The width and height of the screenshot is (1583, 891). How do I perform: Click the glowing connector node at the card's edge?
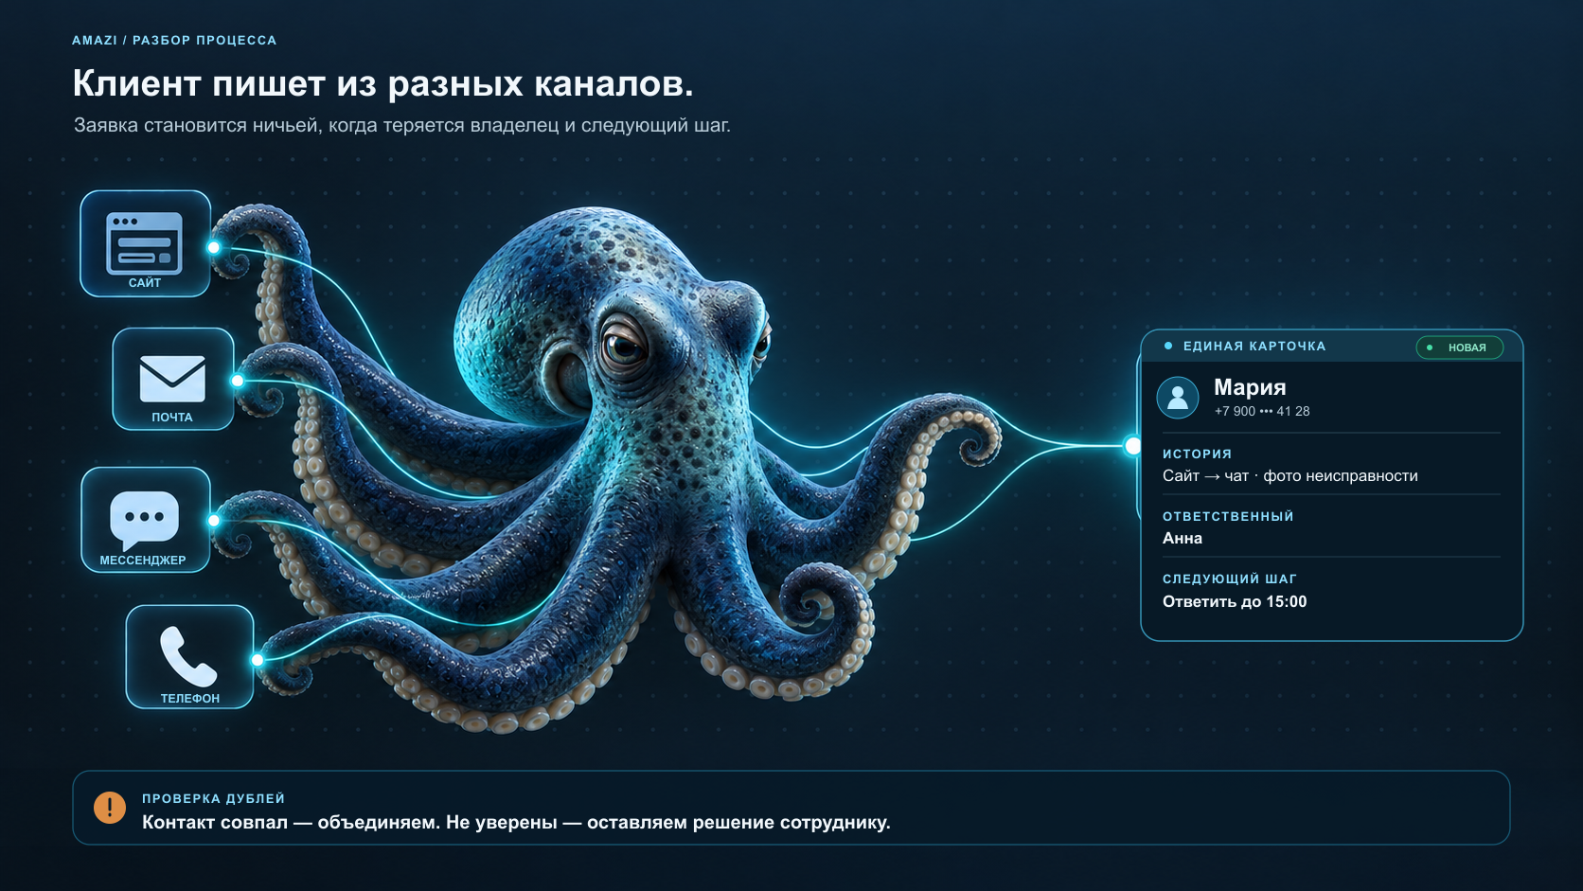click(x=1132, y=446)
